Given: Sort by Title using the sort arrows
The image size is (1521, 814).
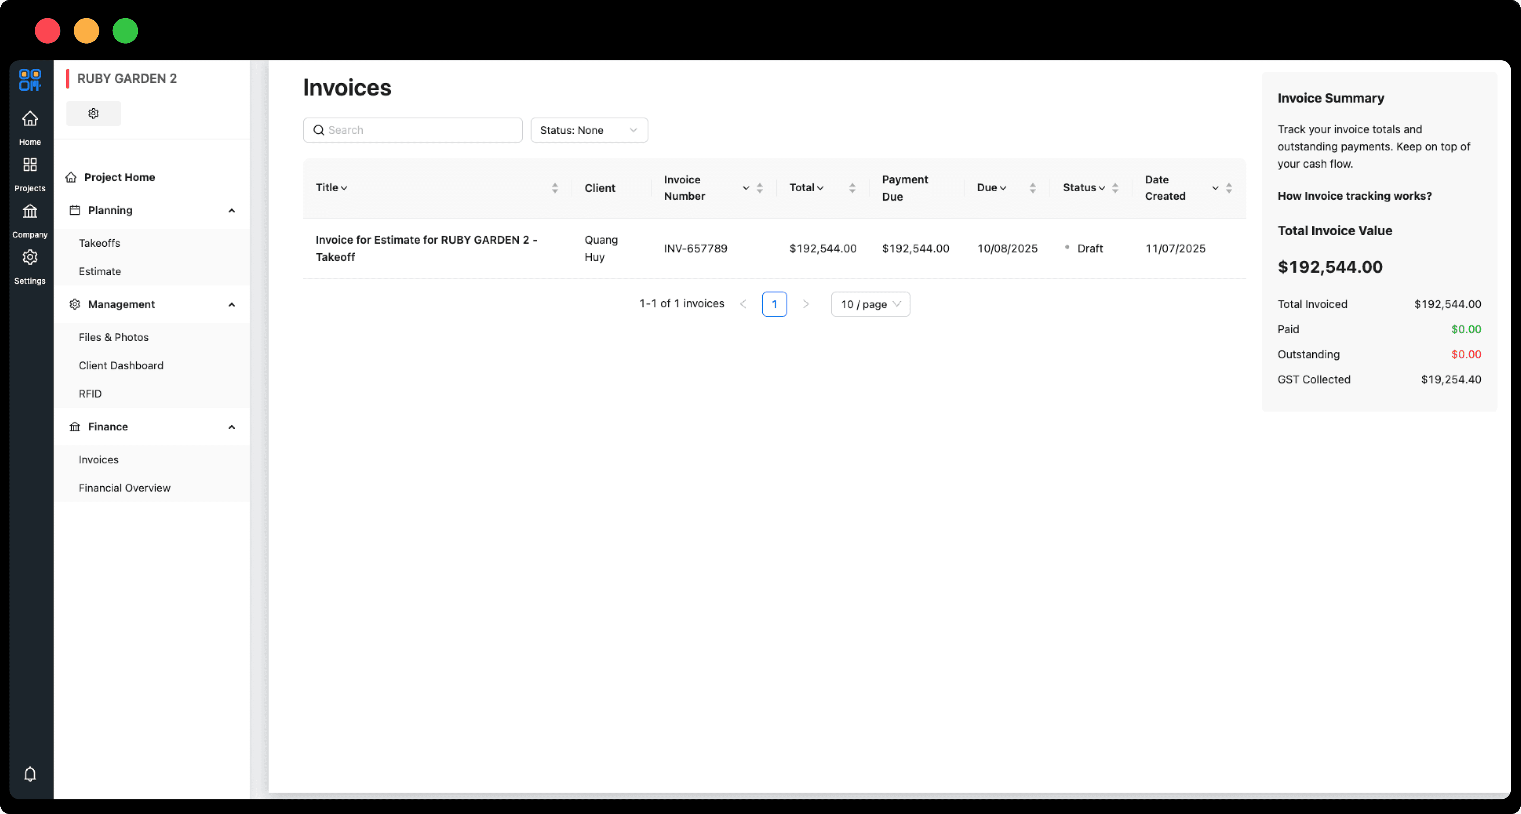Looking at the screenshot, I should click(555, 188).
